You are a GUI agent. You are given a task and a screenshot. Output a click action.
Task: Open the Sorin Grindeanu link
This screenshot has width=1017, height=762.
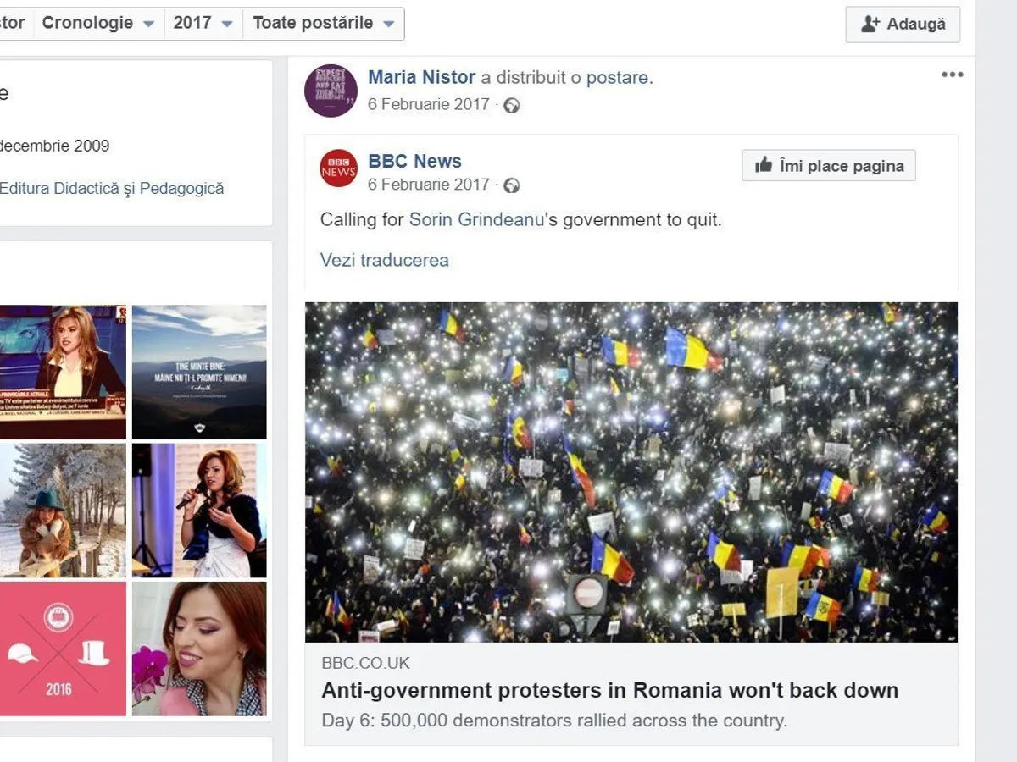476,220
